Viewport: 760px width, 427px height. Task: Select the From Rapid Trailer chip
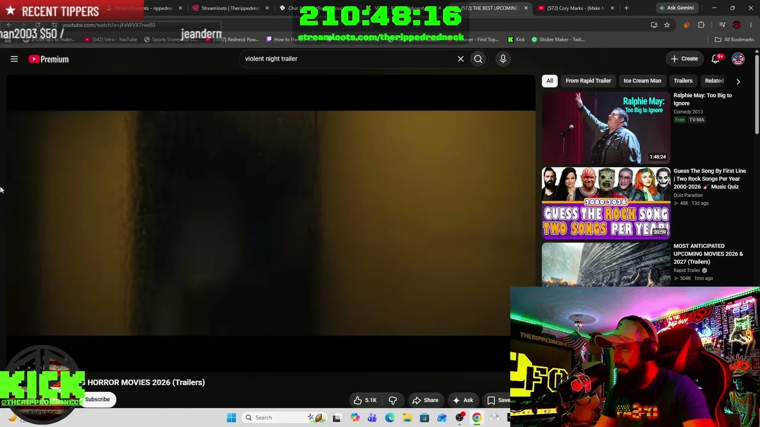coord(588,81)
